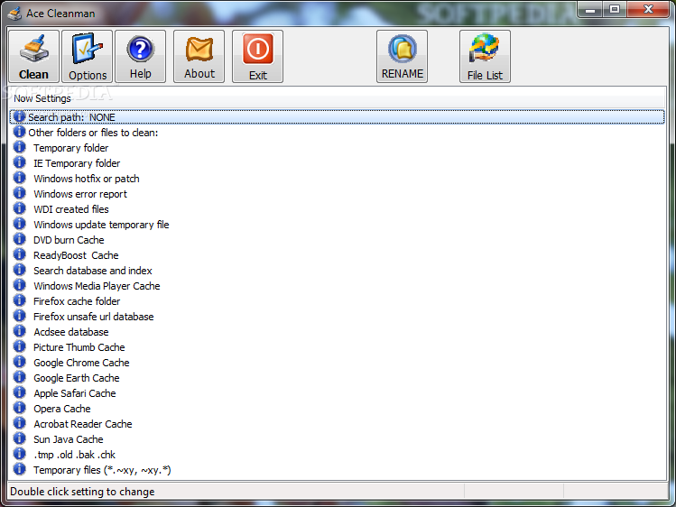Click the Ace Cleanman title bar icon

14,14
